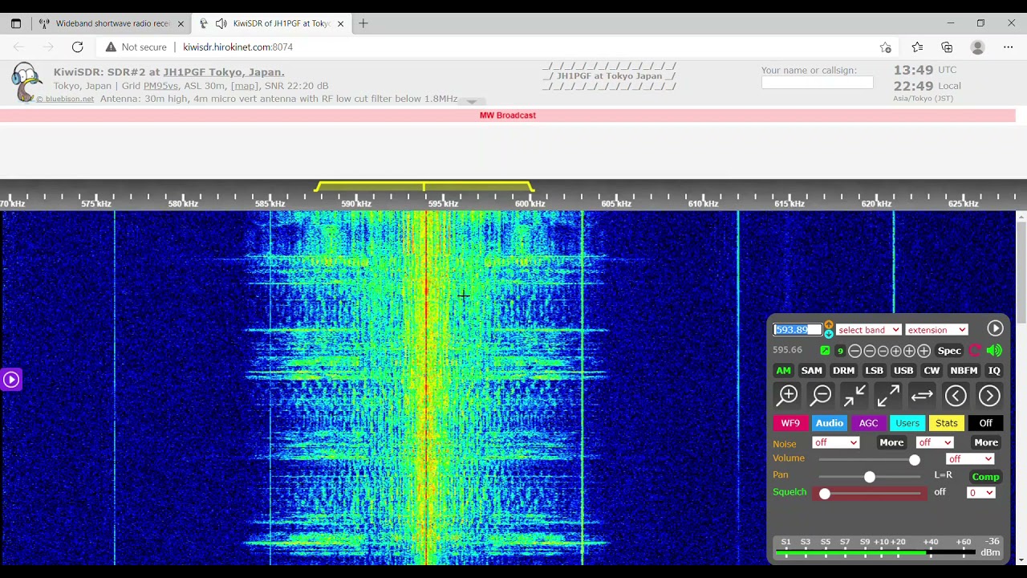Click the red record icon
Screen dimensions: 1027x578
point(975,350)
